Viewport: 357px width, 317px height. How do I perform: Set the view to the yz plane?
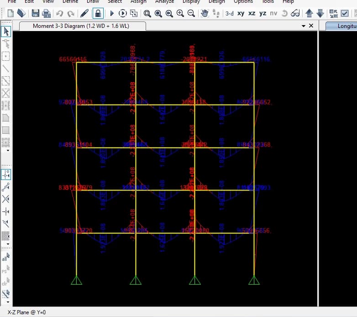tap(262, 13)
